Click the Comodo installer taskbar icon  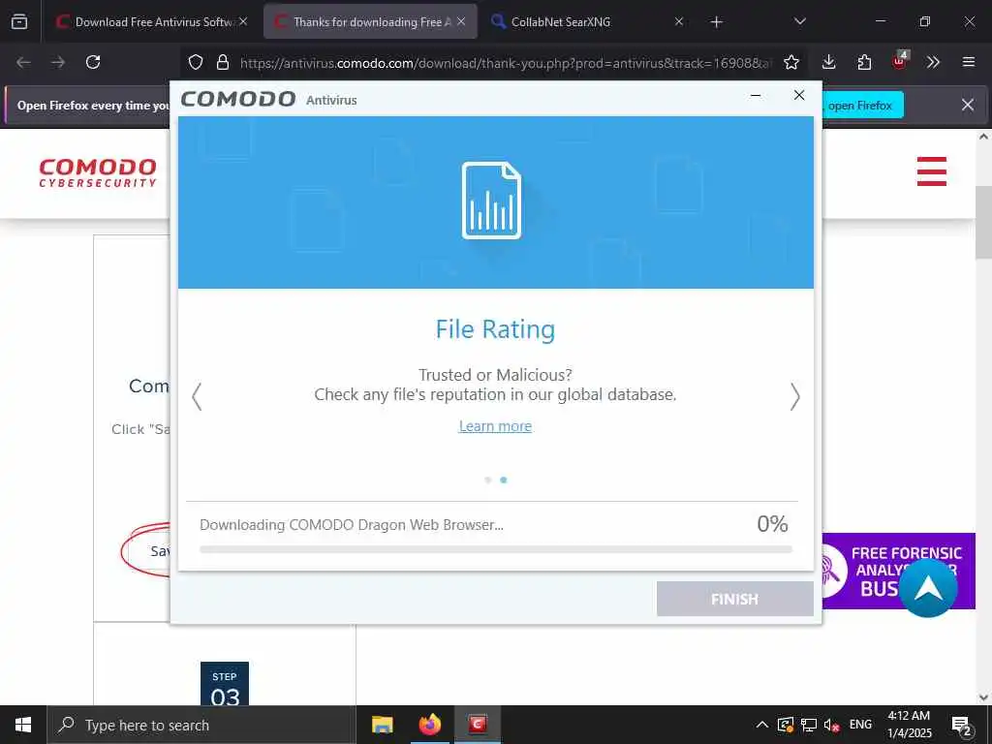[x=478, y=725]
